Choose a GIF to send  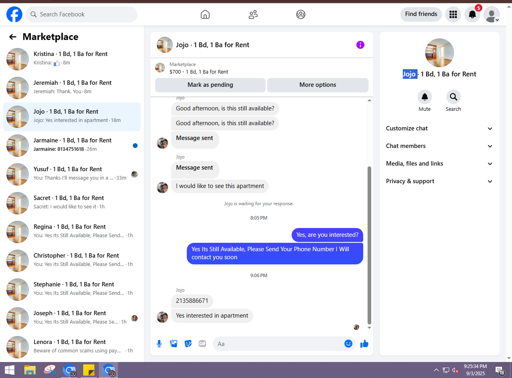point(202,344)
